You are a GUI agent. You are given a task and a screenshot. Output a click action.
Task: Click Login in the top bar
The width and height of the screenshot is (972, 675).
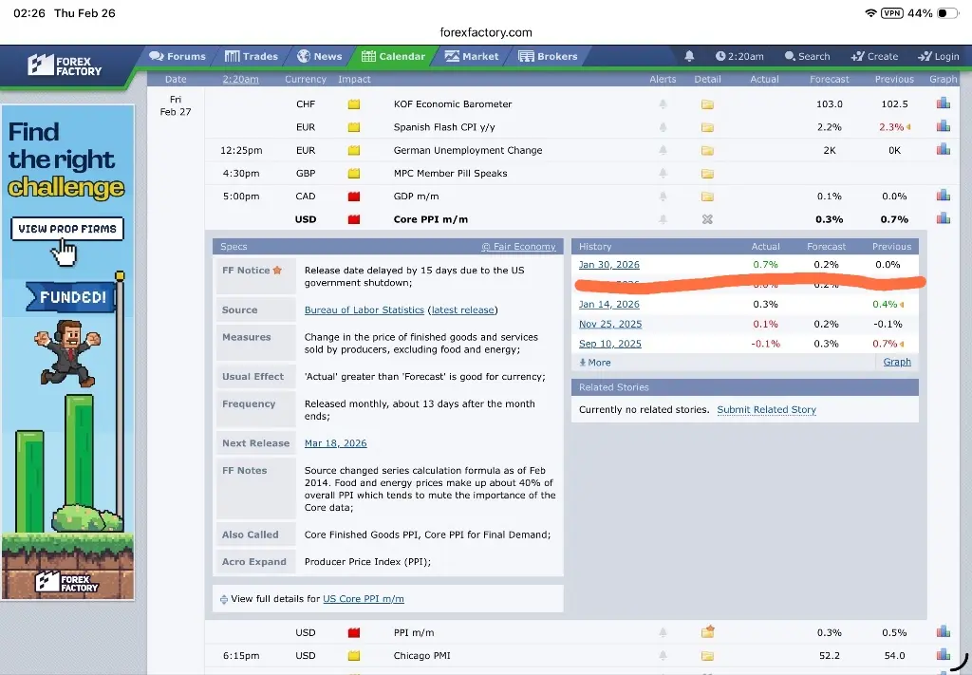(939, 56)
